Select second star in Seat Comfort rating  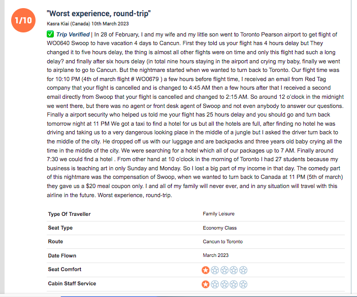point(215,270)
